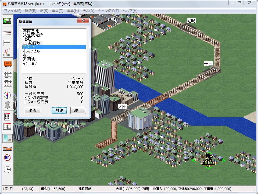258x194 pixels.
Task: Open the 線路(R) menu
Action: click(x=30, y=11)
